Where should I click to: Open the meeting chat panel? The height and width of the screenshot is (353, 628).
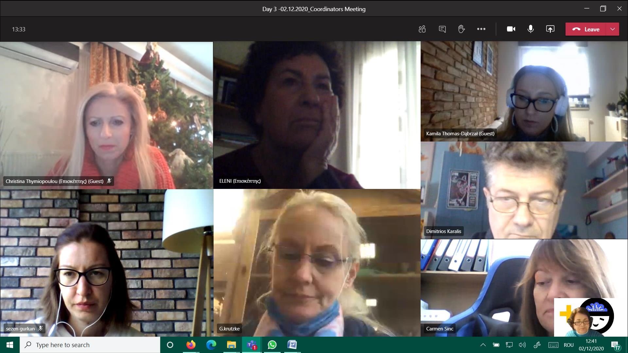442,29
